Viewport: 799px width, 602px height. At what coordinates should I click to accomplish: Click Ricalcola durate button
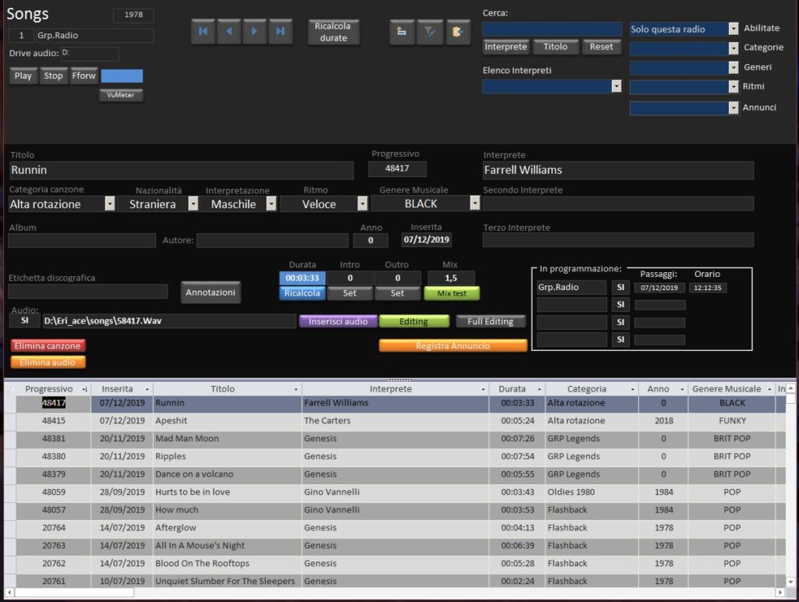pos(333,31)
